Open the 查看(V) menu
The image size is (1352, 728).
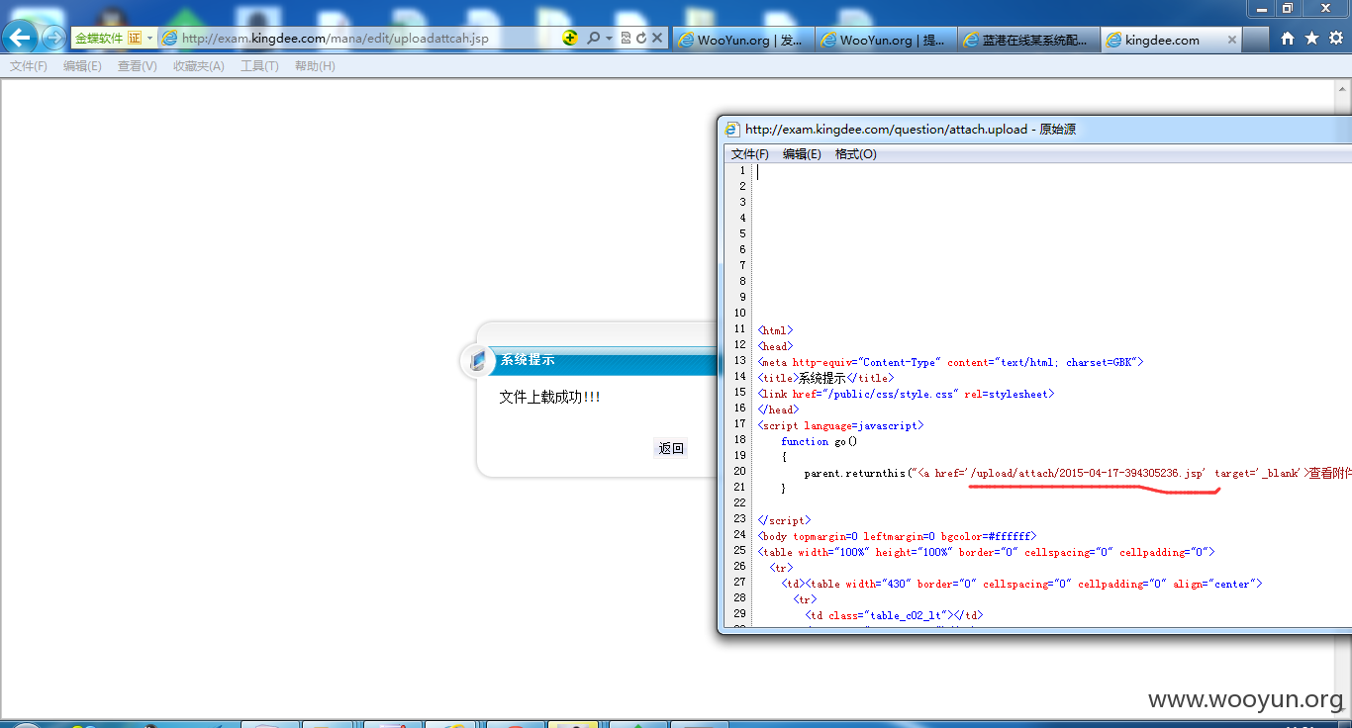click(x=137, y=66)
